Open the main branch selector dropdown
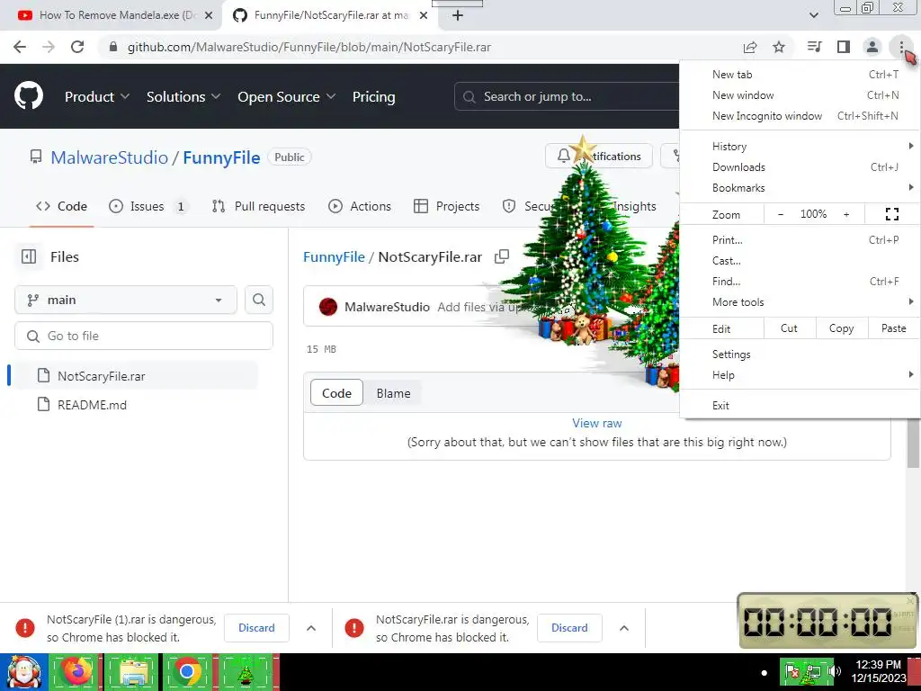This screenshot has width=921, height=691. (x=126, y=300)
